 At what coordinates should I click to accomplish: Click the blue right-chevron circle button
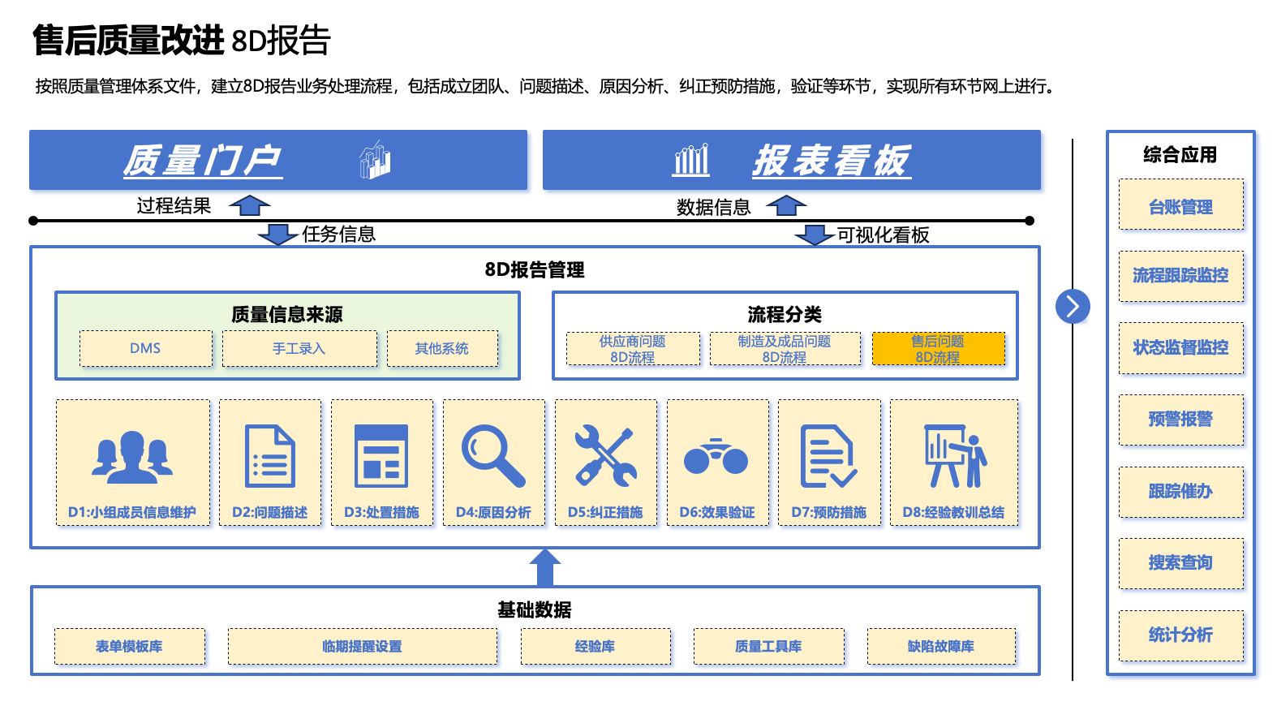click(1073, 307)
